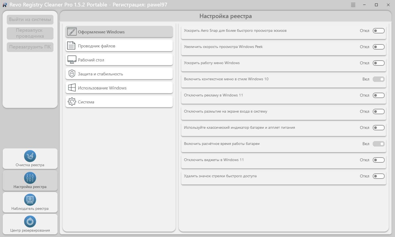Viewport: 395px width, 237px height.
Task: Click the backup center circular arrow icon
Action: tap(30, 221)
